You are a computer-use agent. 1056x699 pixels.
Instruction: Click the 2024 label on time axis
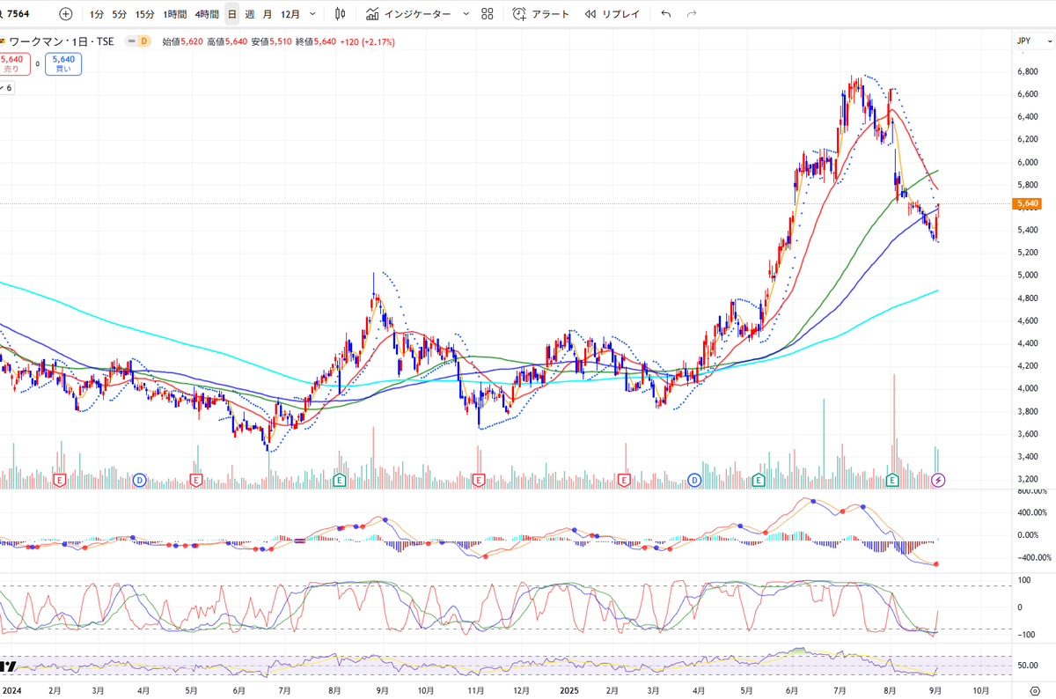pyautogui.click(x=11, y=690)
